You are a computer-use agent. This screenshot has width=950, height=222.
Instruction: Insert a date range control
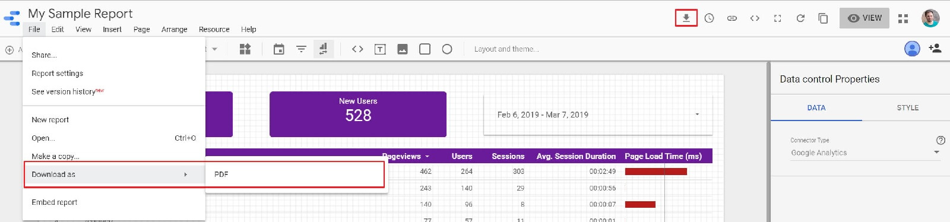pyautogui.click(x=278, y=49)
